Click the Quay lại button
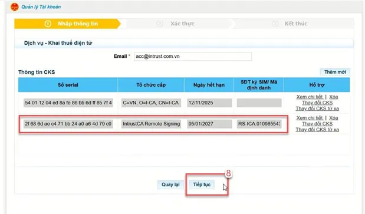Image resolution: width=365 pixels, height=214 pixels. tap(170, 185)
